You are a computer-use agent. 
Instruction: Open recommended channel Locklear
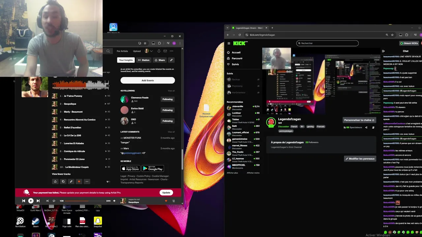click(x=243, y=114)
